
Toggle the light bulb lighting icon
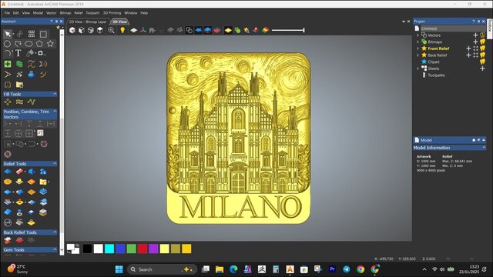122,30
